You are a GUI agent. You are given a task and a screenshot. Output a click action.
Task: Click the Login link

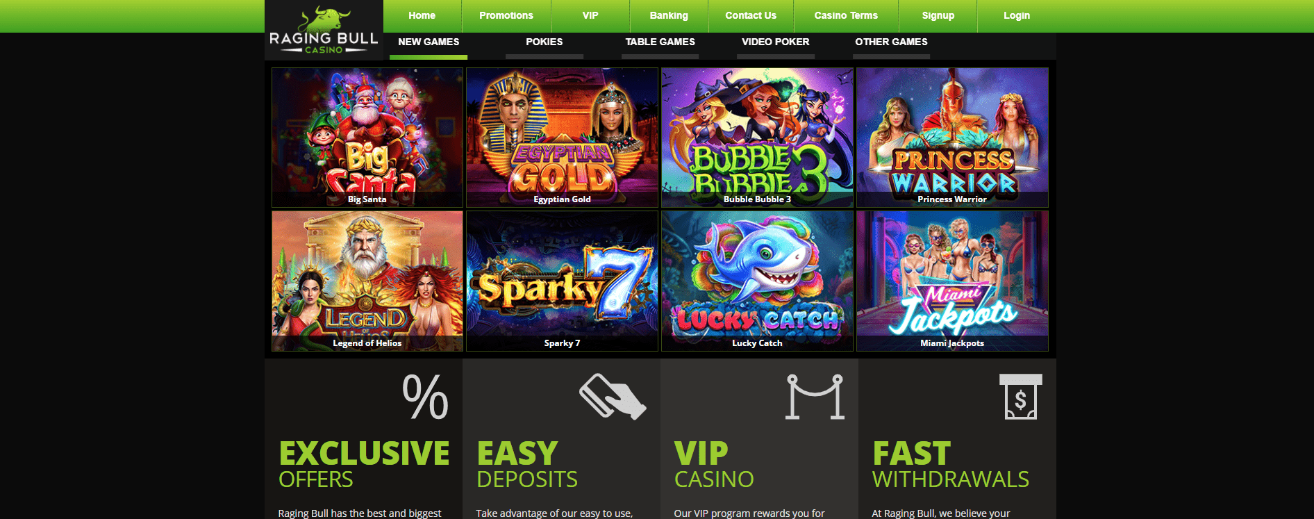[1016, 15]
